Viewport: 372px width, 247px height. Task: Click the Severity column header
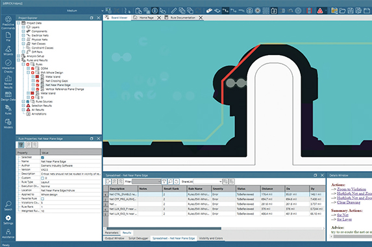[223, 189]
